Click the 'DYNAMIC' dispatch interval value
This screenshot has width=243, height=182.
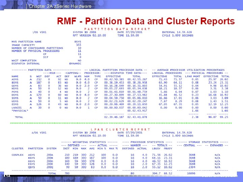(x=75, y=64)
